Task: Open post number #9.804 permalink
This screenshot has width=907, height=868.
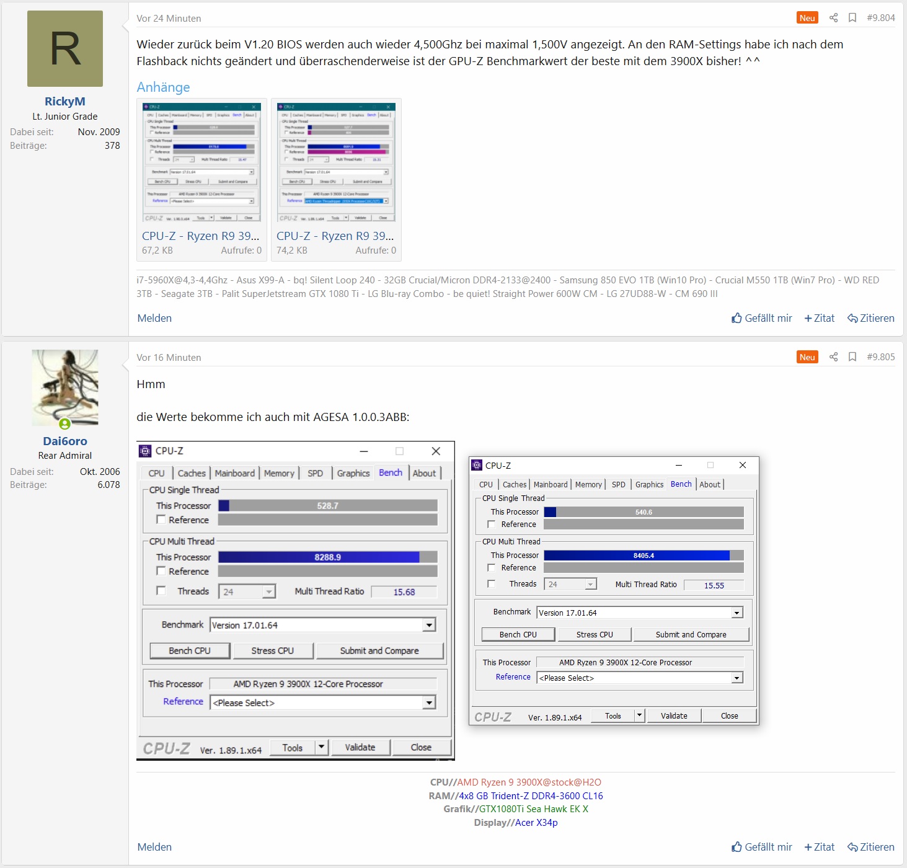Action: point(881,18)
